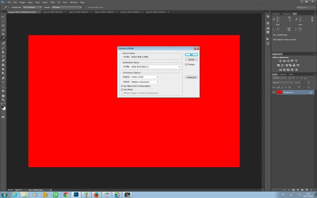Uncheck the Preview checkbox

point(186,65)
